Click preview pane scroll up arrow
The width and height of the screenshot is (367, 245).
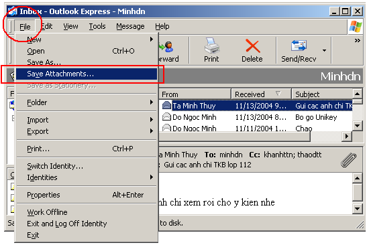tap(358, 178)
